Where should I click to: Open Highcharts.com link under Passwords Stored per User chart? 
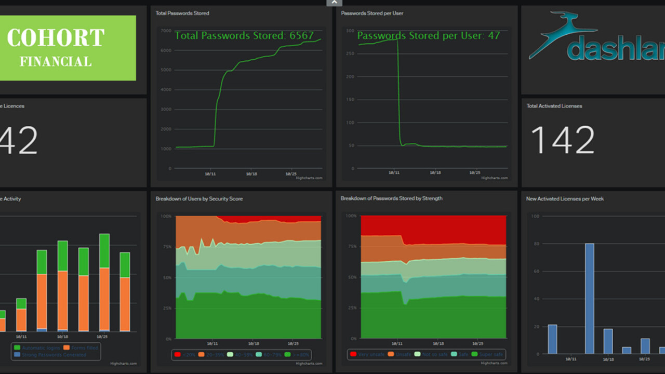(494, 178)
